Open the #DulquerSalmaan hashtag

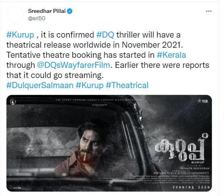pos(40,85)
